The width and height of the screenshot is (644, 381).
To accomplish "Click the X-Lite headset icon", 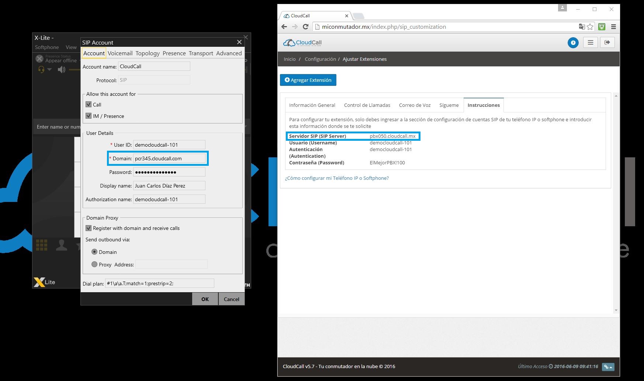I will (41, 69).
